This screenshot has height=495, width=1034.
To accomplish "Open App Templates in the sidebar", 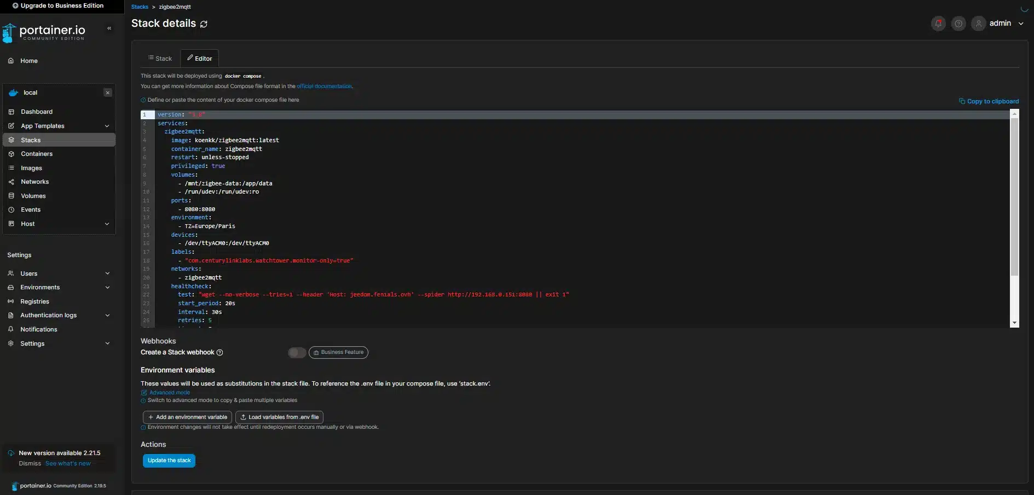I will tap(43, 126).
